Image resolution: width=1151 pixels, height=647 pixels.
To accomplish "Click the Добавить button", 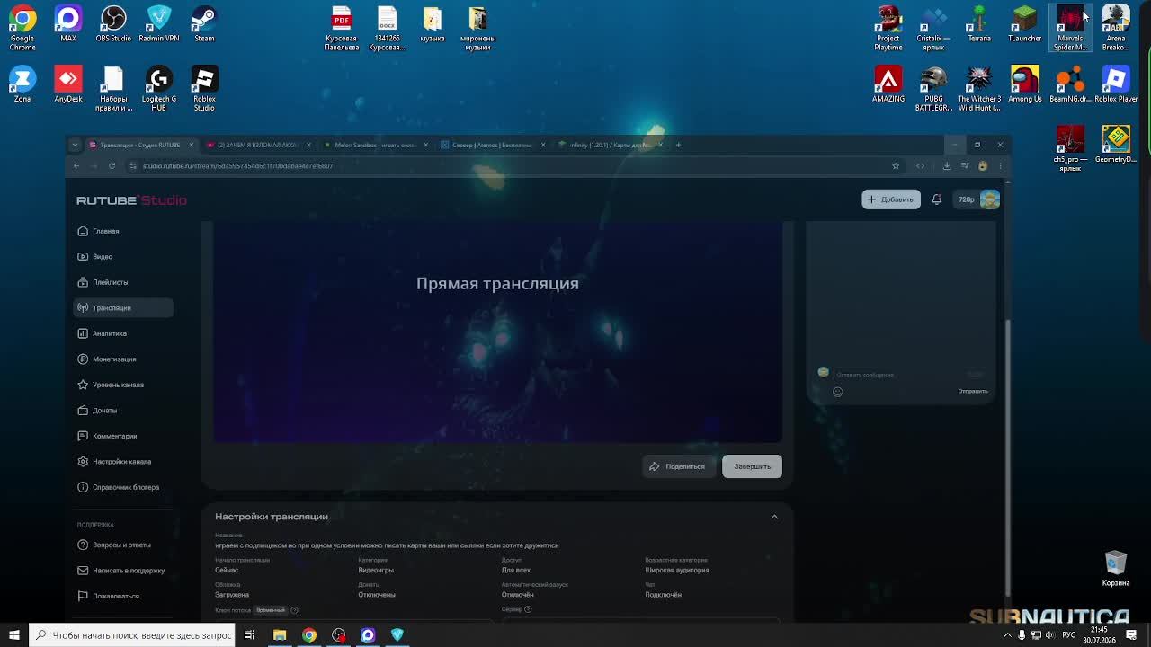I will [x=891, y=199].
